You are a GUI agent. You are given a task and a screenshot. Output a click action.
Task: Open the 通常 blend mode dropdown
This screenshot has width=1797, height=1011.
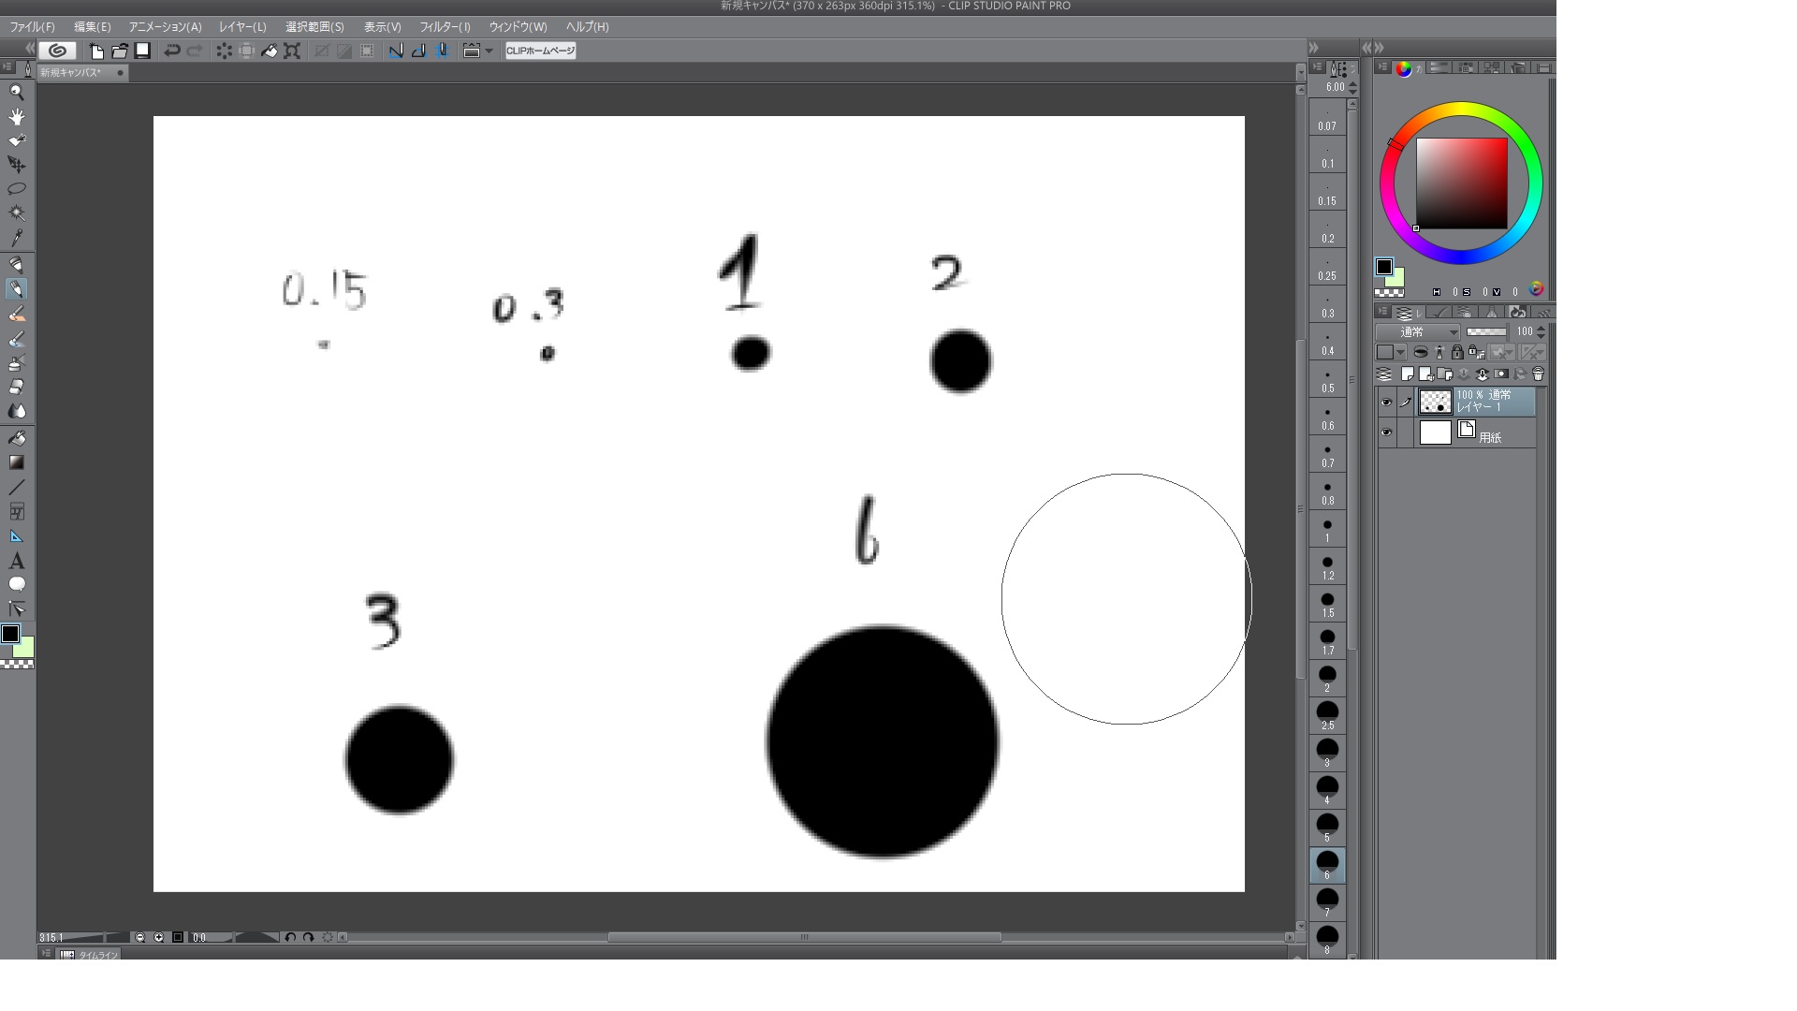click(x=1418, y=332)
